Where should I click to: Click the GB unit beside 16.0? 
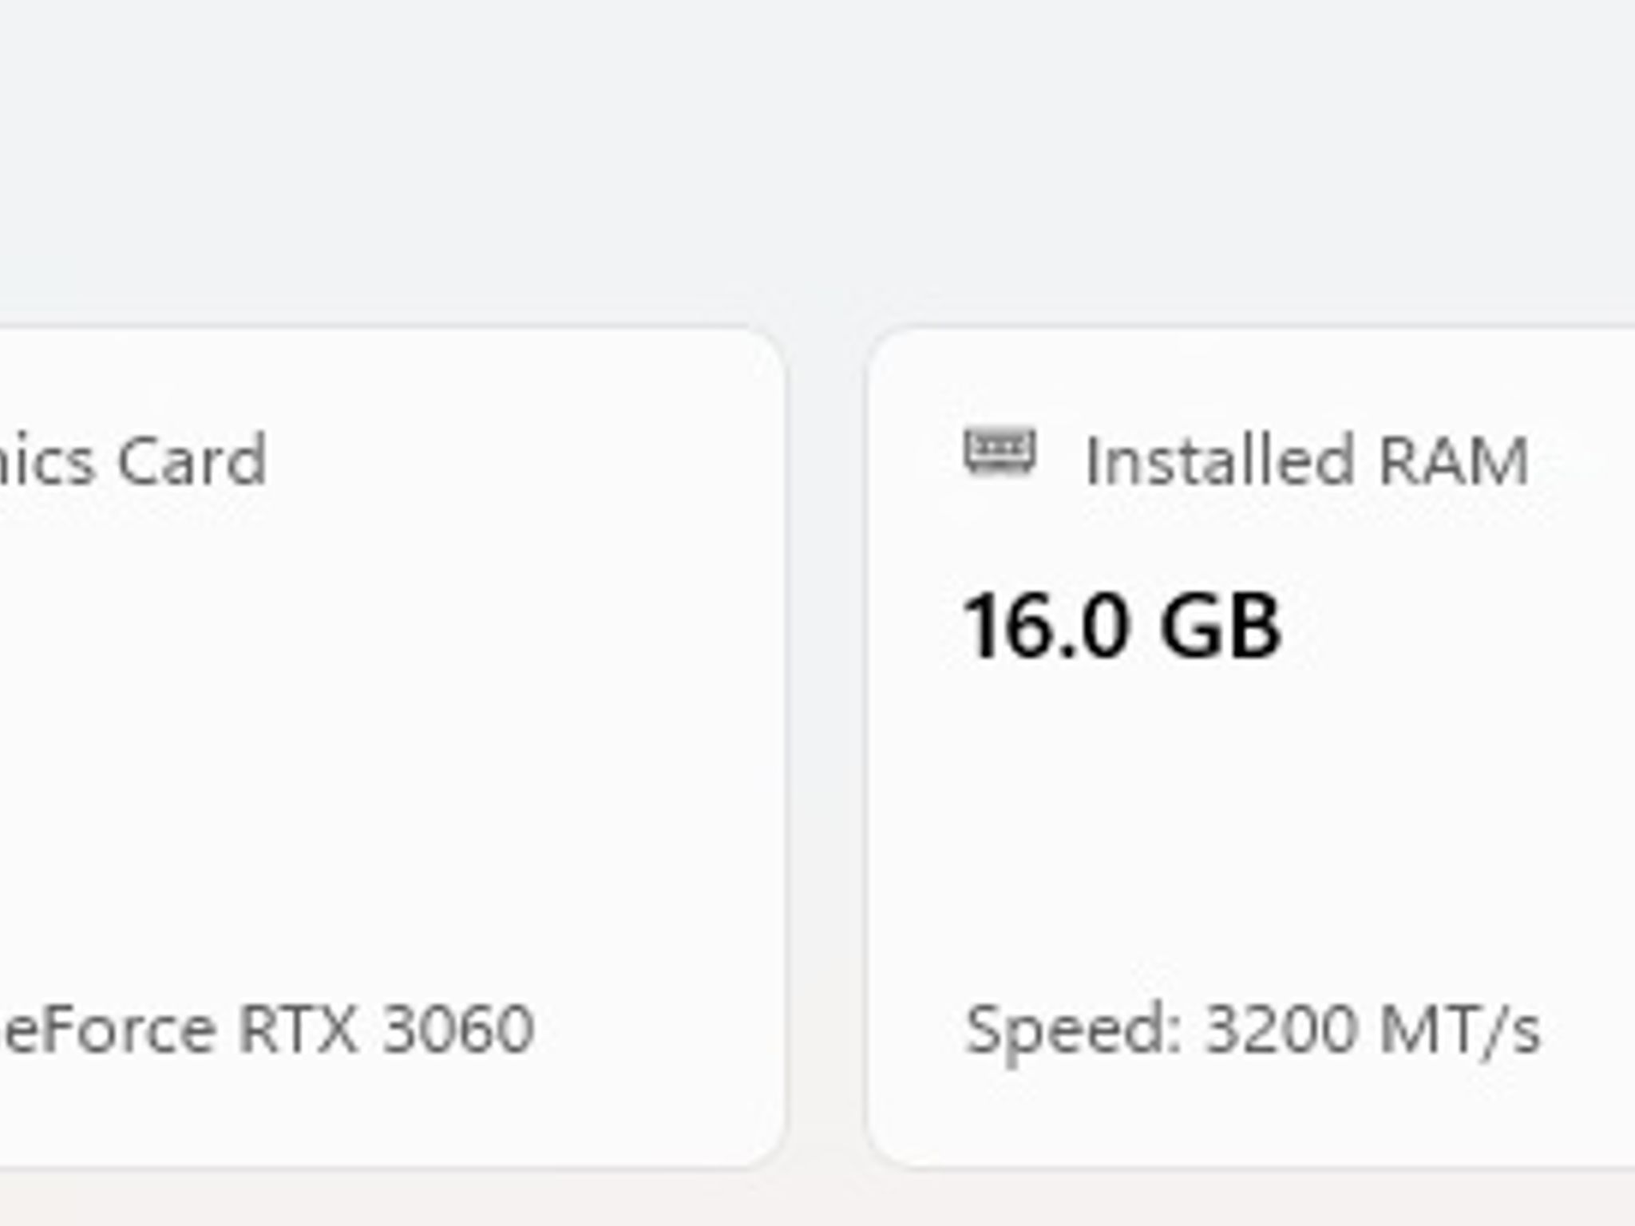1221,626
